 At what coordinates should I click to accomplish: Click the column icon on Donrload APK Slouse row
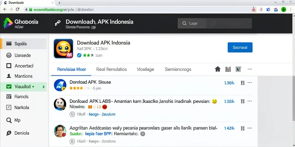tap(243, 83)
